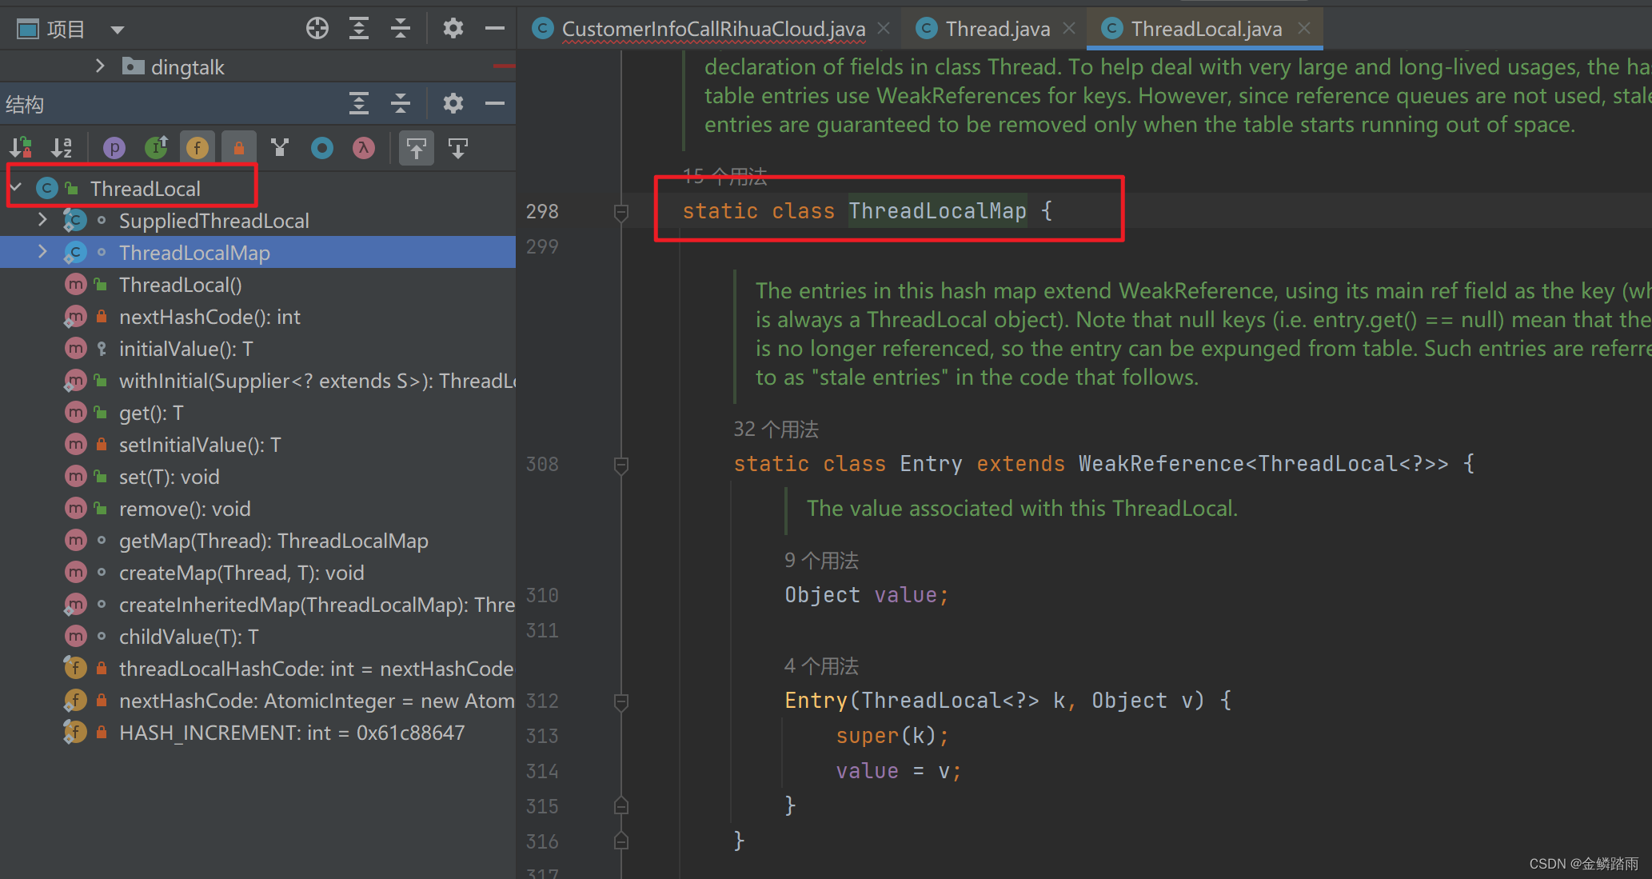Click the 32 个用法 usage hint
Image resolution: width=1652 pixels, height=879 pixels.
[775, 429]
